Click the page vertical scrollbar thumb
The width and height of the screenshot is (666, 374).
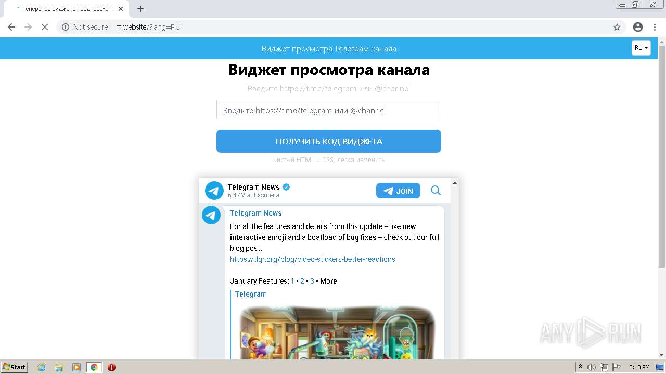pyautogui.click(x=662, y=157)
